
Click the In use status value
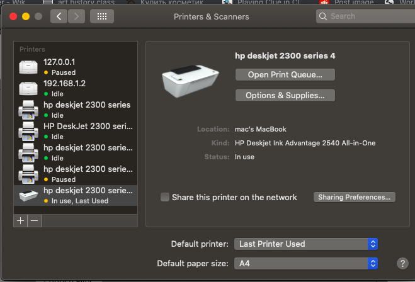[x=244, y=157]
